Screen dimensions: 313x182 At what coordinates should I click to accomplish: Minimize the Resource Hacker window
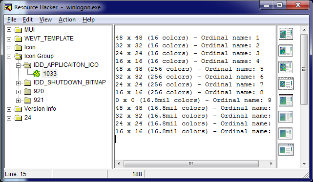point(267,5)
